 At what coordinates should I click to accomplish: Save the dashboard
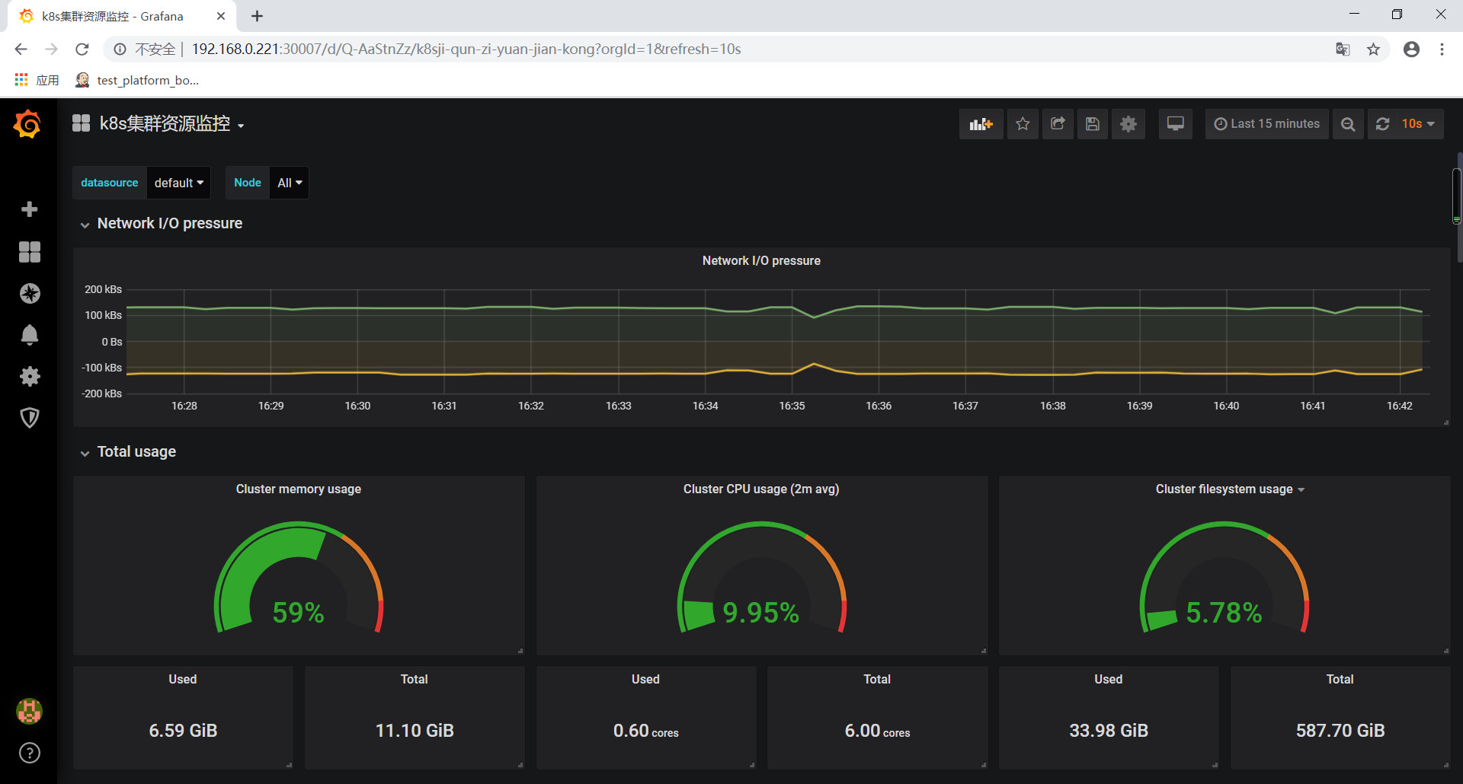point(1092,123)
